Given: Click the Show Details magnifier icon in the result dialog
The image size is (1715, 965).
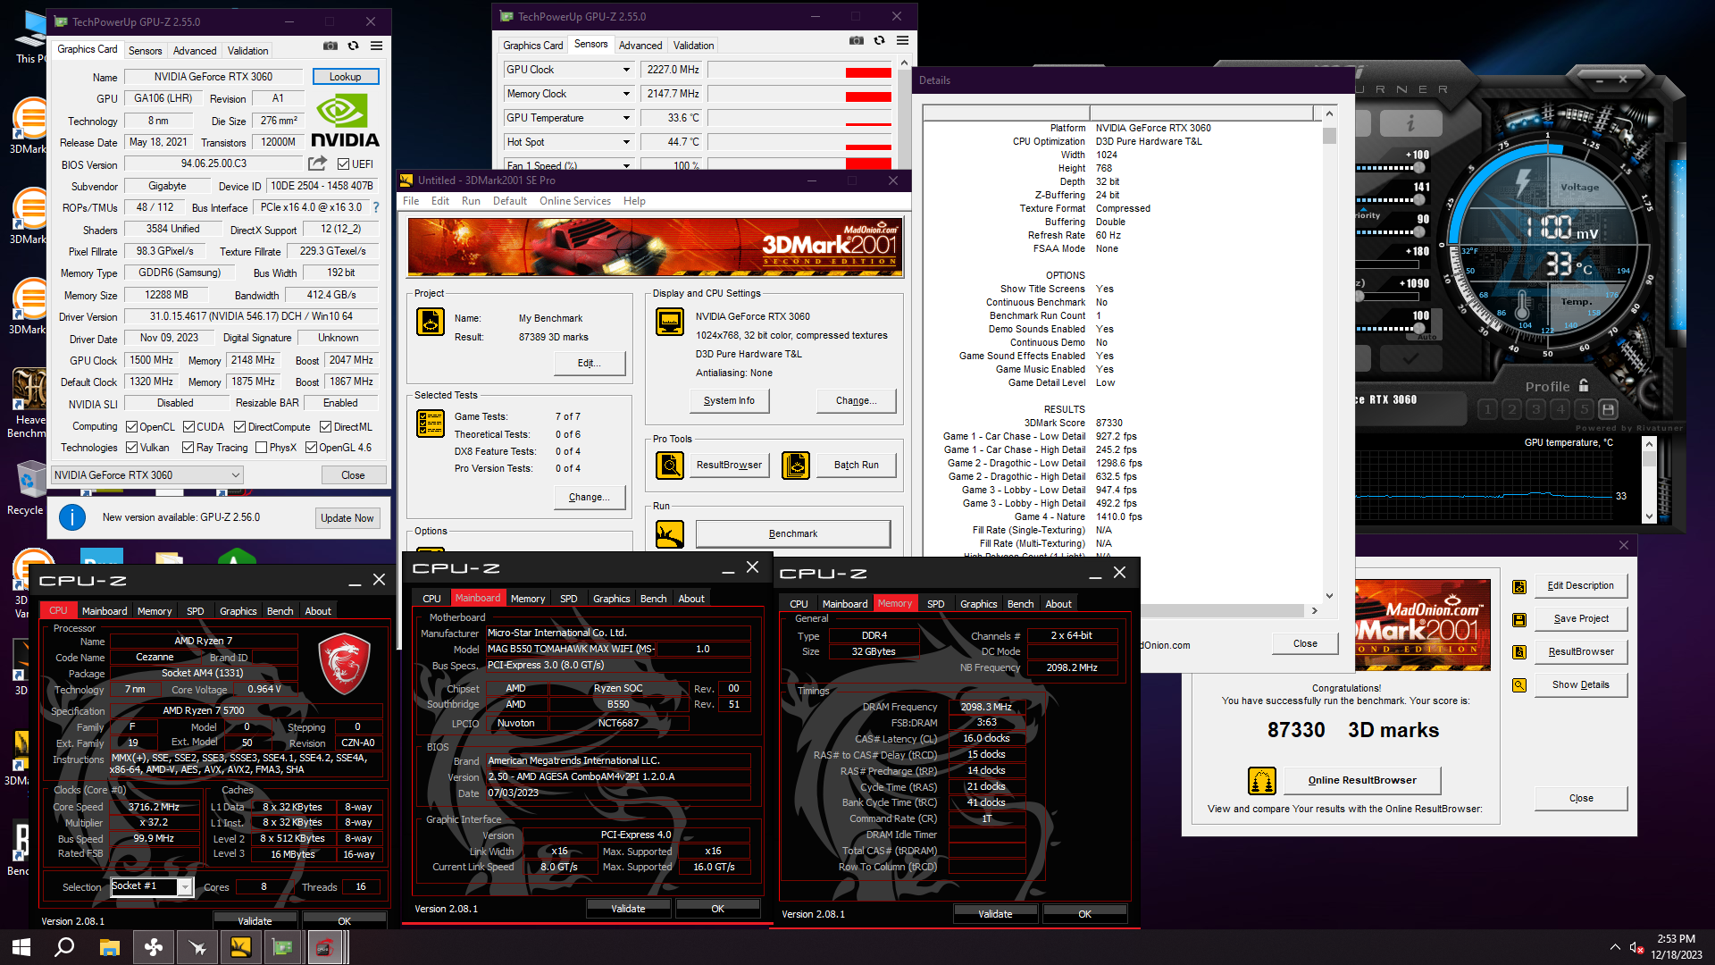Looking at the screenshot, I should tap(1519, 685).
